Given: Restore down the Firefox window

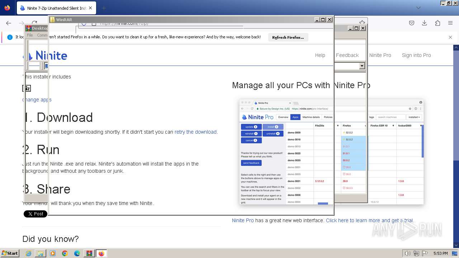Looking at the screenshot, I should click(449, 3).
